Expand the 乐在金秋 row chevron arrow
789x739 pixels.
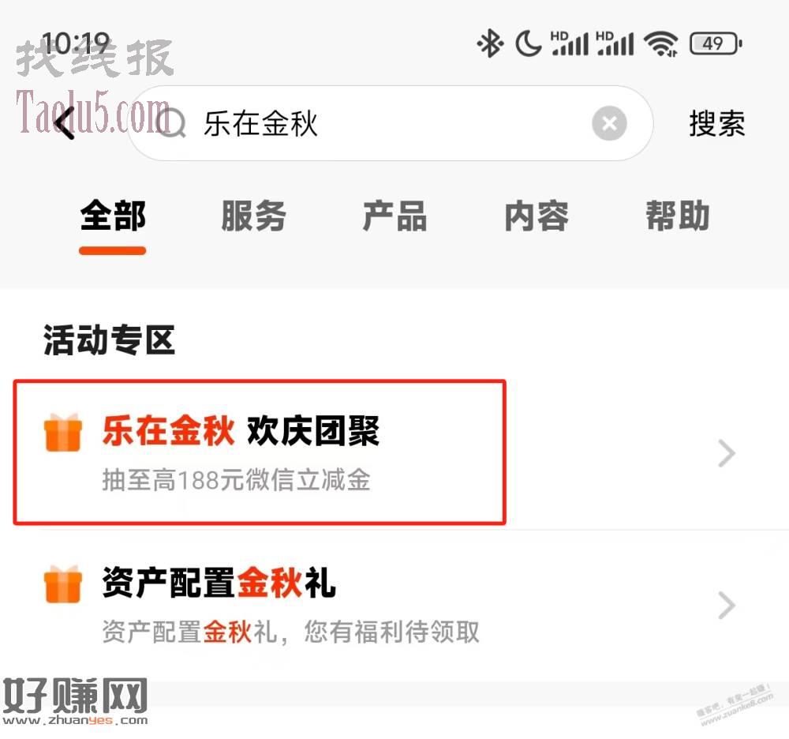coord(727,453)
